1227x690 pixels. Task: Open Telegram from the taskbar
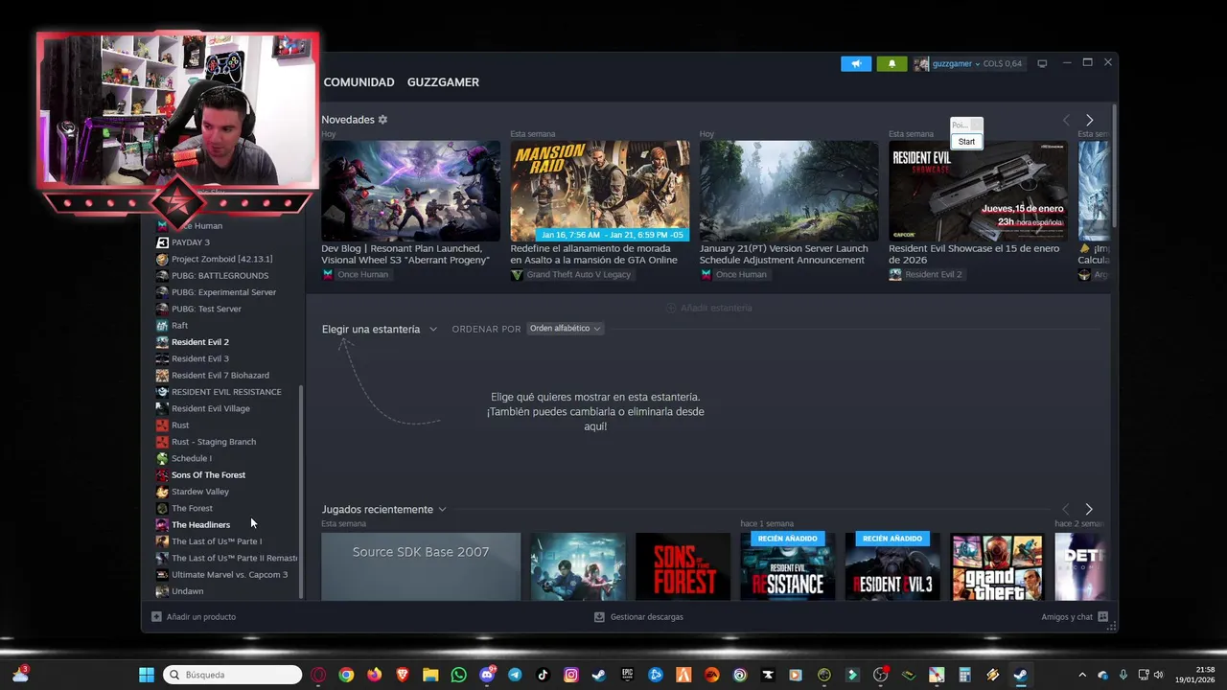point(515,675)
